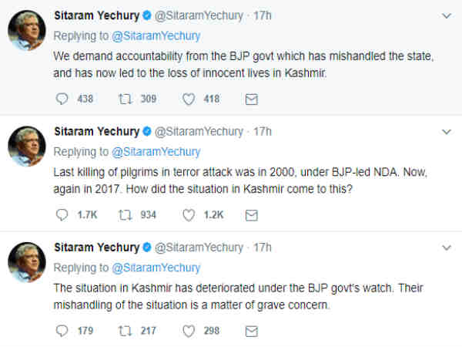Like the tweet with 418 likes
This screenshot has width=462, height=347.
point(189,99)
